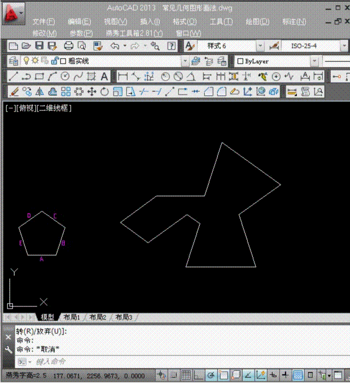This screenshot has width=350, height=383.
Task: Select the Hatch tool
Action: tap(91, 77)
